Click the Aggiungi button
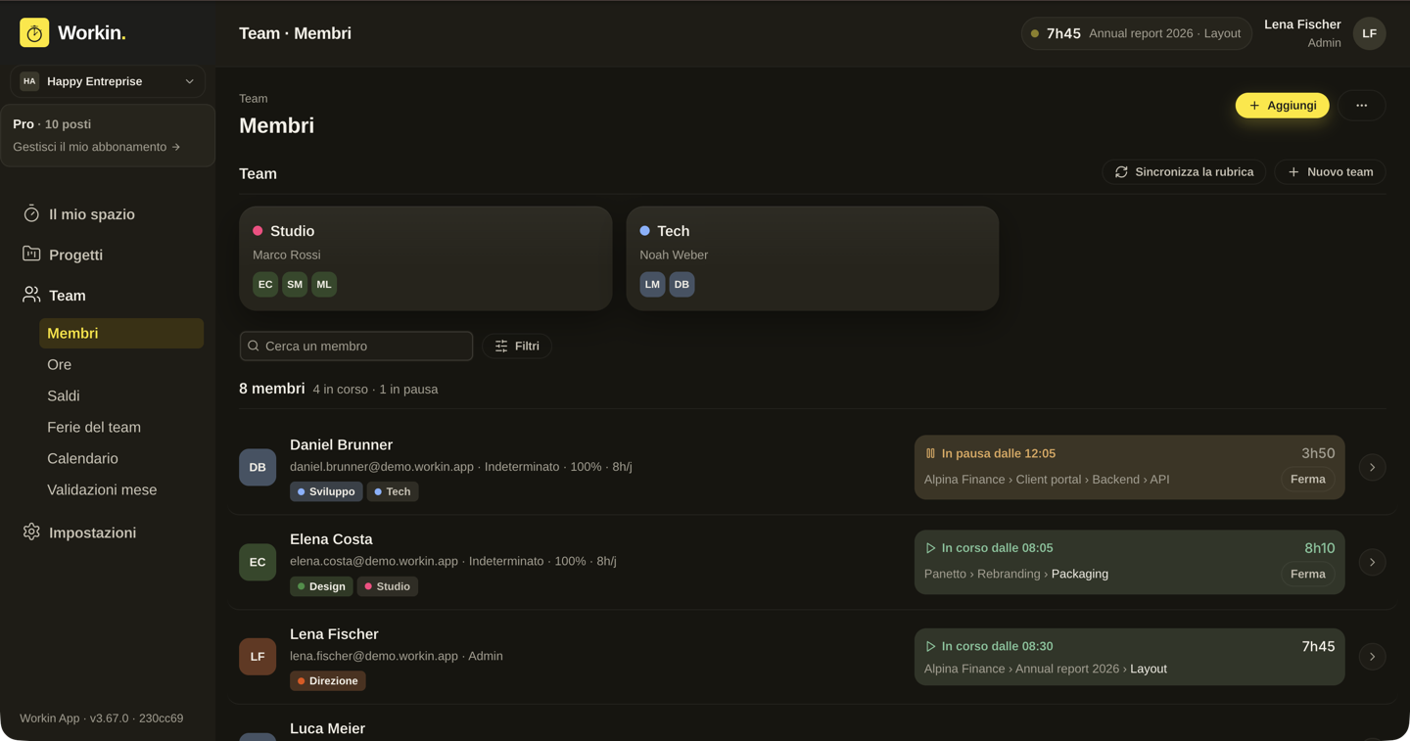This screenshot has width=1410, height=741. coord(1282,106)
